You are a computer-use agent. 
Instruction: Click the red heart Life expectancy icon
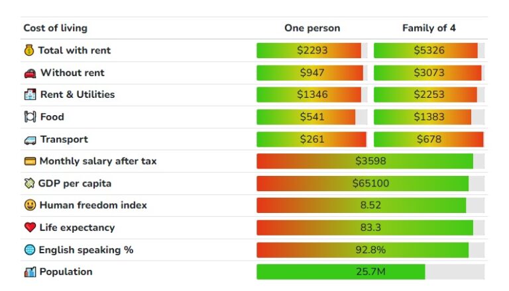(30, 228)
